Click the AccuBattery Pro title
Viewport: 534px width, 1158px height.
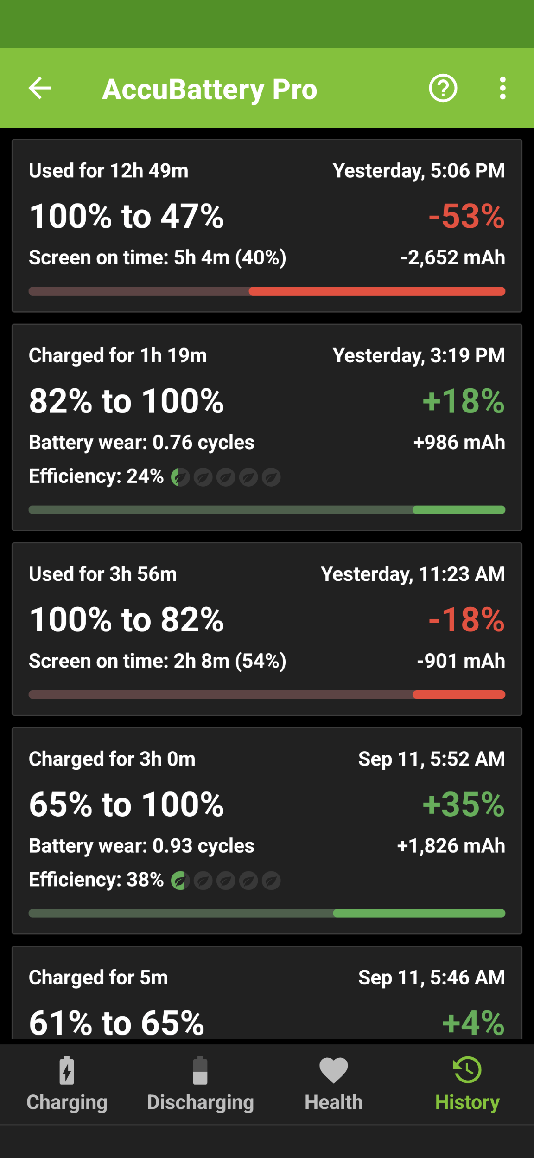coord(210,89)
